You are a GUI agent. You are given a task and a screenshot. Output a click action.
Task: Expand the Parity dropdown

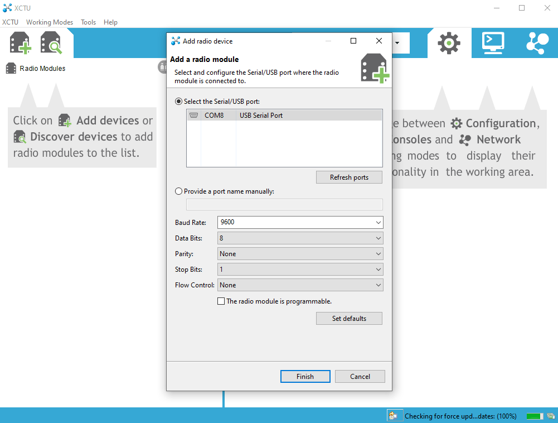pyautogui.click(x=300, y=254)
